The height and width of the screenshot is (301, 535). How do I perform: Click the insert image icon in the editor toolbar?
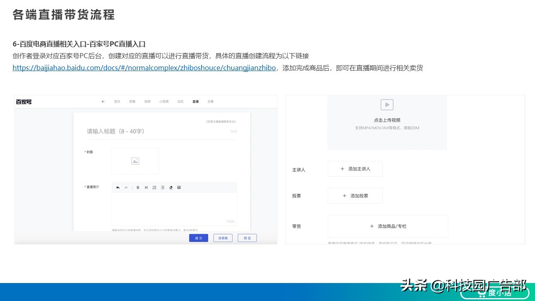click(179, 188)
